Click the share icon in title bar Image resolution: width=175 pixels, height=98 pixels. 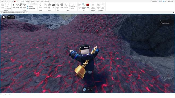[x=165, y=1]
